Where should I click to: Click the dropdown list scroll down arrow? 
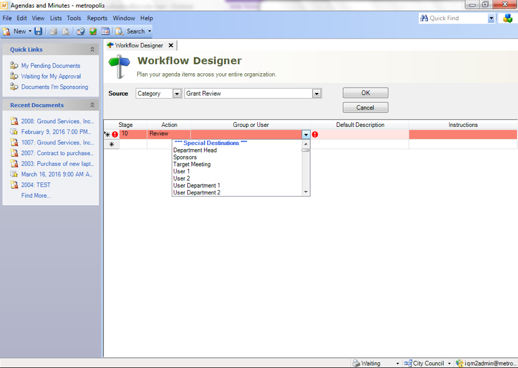click(x=306, y=192)
